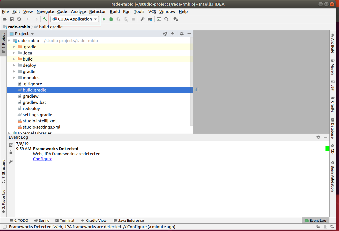Click the Run Anything console icon
Screen dimensions: 339x231
tap(159, 19)
